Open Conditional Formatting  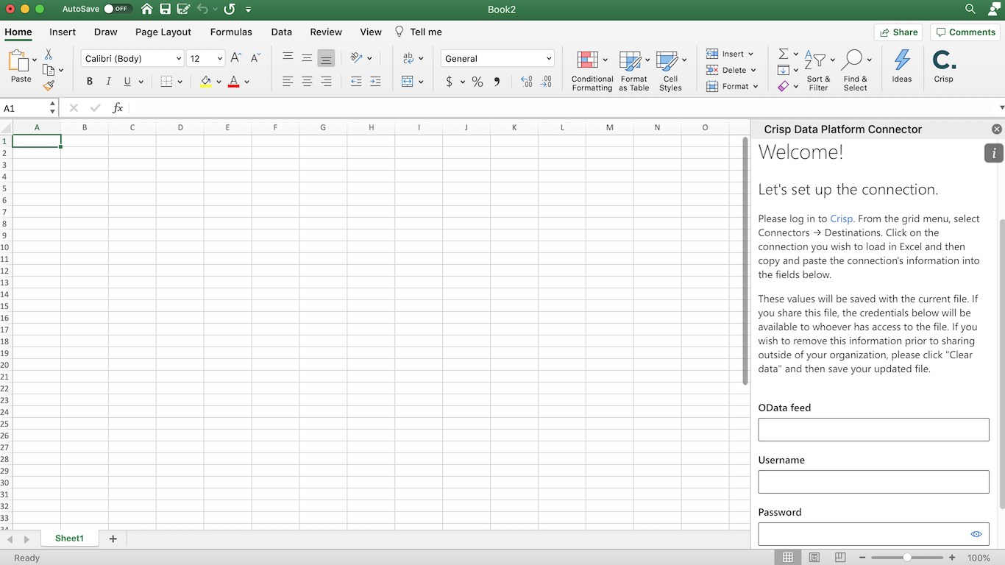coord(592,71)
